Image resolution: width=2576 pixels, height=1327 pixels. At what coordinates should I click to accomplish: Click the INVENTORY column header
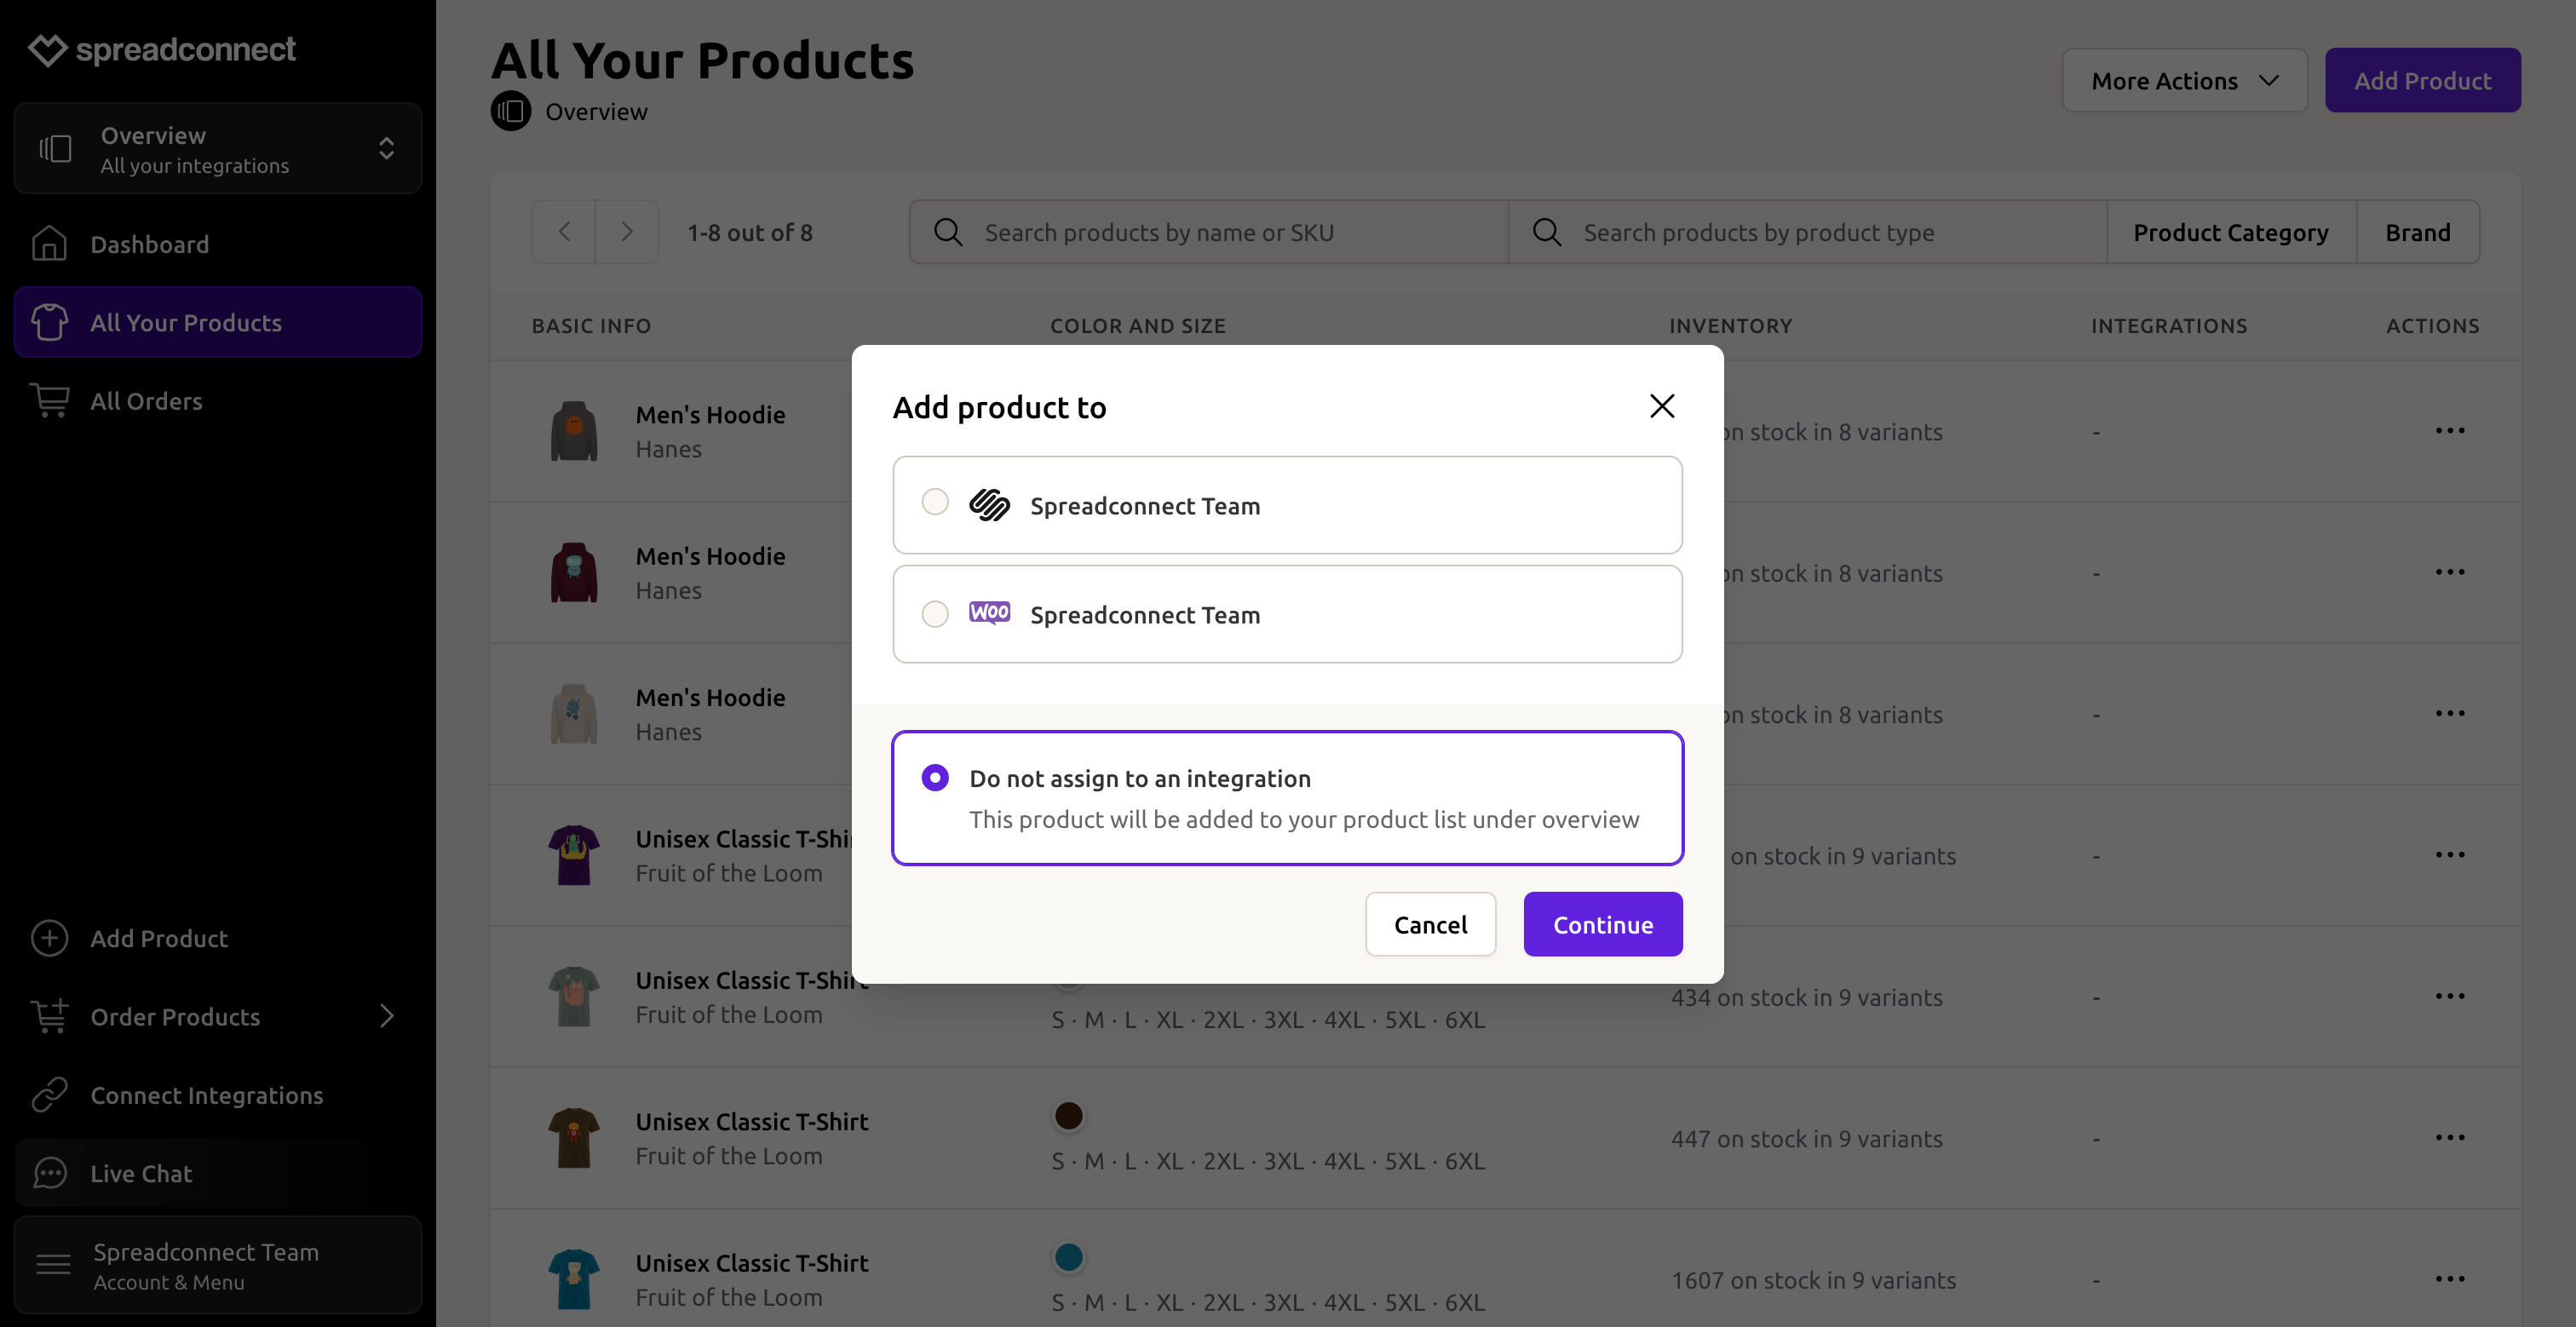[1730, 325]
